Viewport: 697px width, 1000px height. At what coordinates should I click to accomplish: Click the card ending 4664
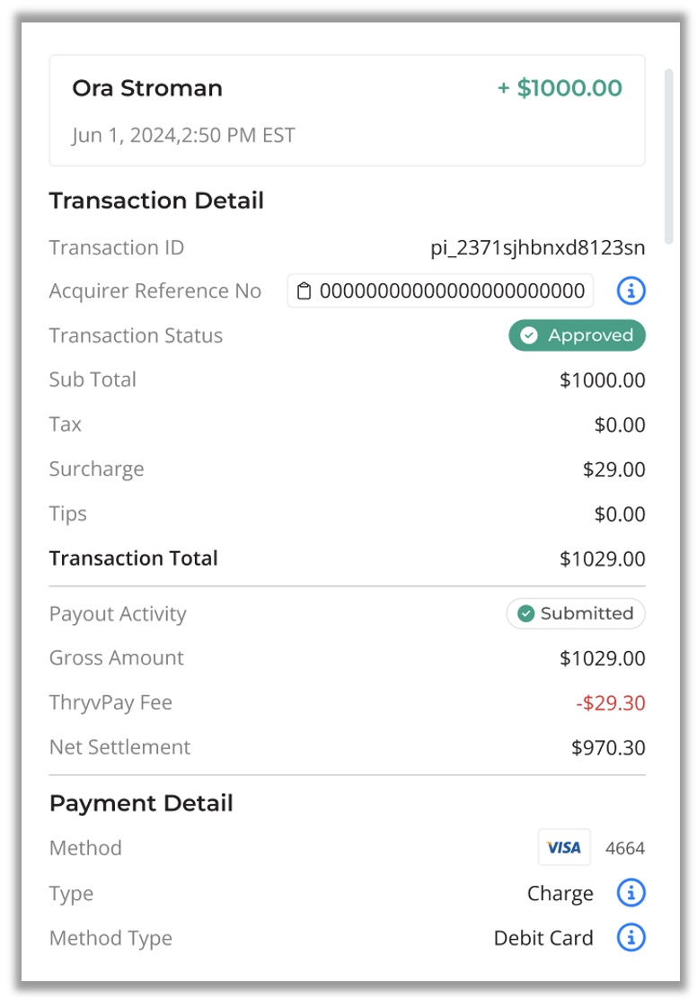click(x=625, y=848)
